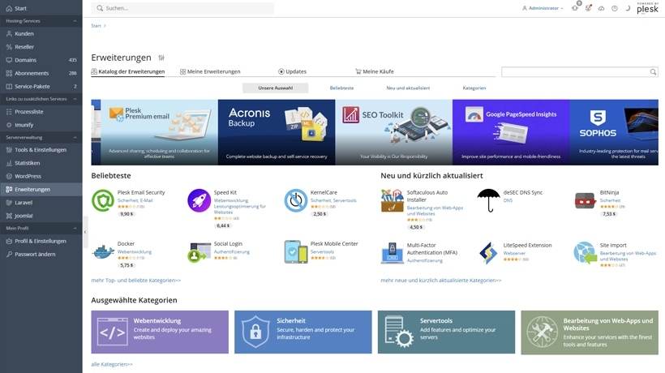
Task: Open Passwort ändern in sidebar
Action: 41,254
